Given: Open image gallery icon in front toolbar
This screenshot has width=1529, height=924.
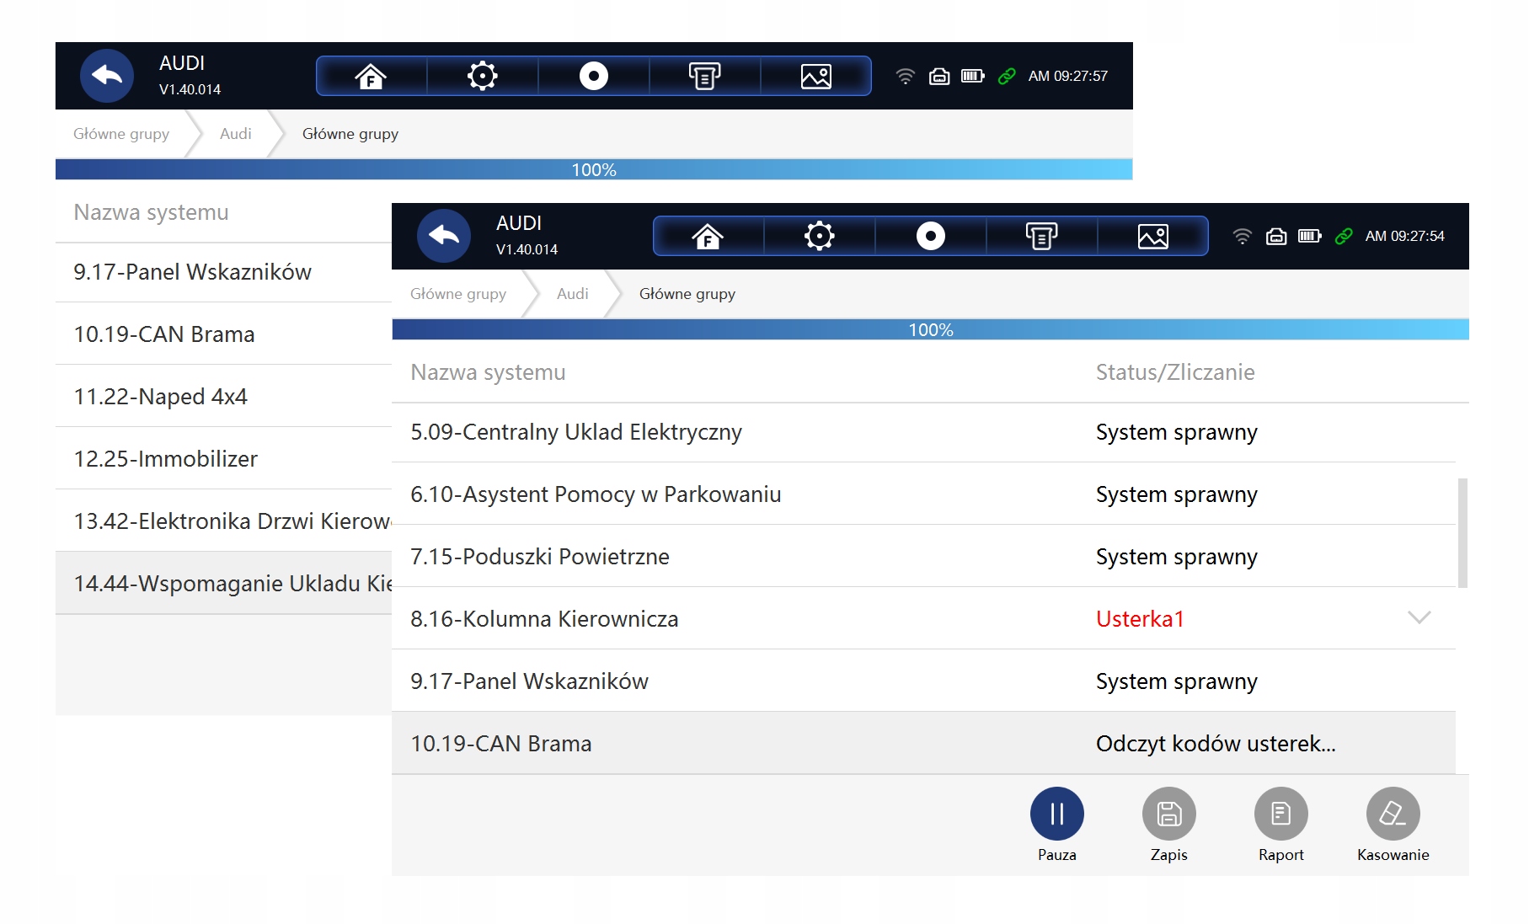Looking at the screenshot, I should pyautogui.click(x=1152, y=236).
